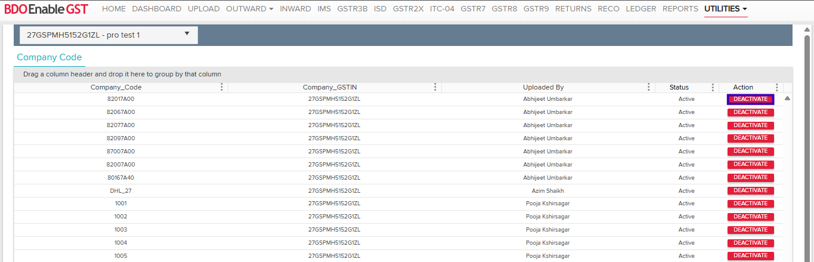Expand the OUTWARD menu
The image size is (814, 262).
(250, 9)
